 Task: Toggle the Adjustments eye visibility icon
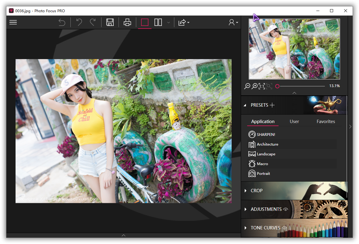coord(286,209)
